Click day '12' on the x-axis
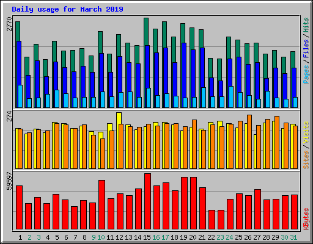 [119, 237]
